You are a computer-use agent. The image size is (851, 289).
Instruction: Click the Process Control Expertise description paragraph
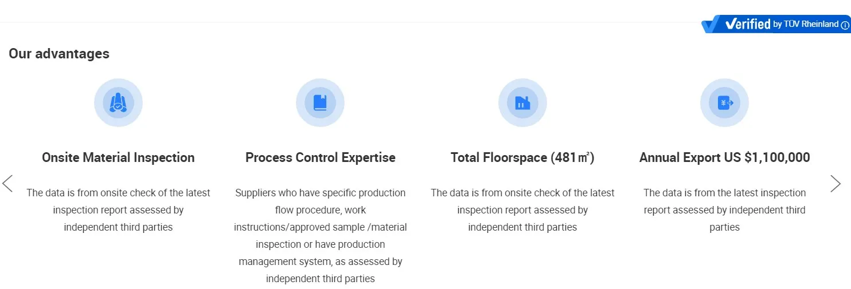(321, 236)
